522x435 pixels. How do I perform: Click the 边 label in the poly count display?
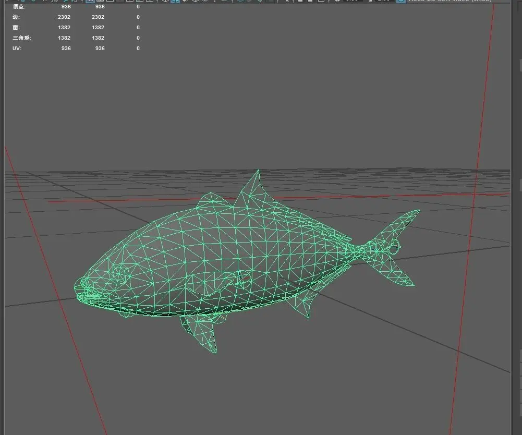pos(16,17)
